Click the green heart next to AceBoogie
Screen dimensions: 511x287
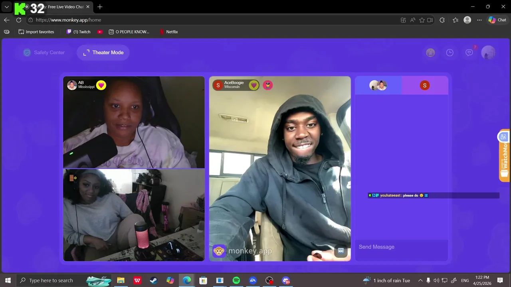click(x=254, y=85)
